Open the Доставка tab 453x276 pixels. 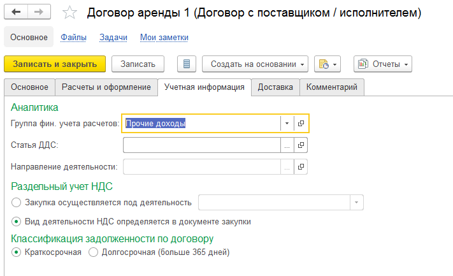click(x=275, y=87)
